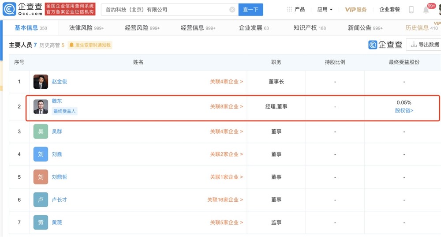
Task: Open the mobile phone app icon
Action: pyautogui.click(x=411, y=9)
